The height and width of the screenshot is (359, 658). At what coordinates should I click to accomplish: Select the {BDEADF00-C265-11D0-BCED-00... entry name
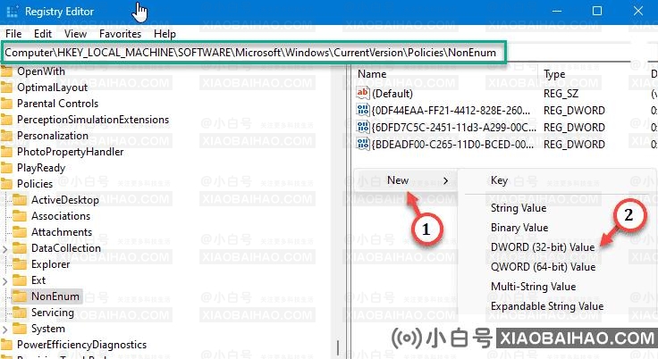point(452,145)
